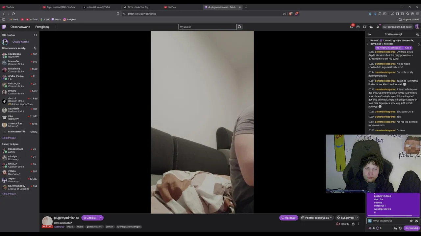Collapse the chat panel arrow
This screenshot has width=421, height=236.
[x=369, y=34]
